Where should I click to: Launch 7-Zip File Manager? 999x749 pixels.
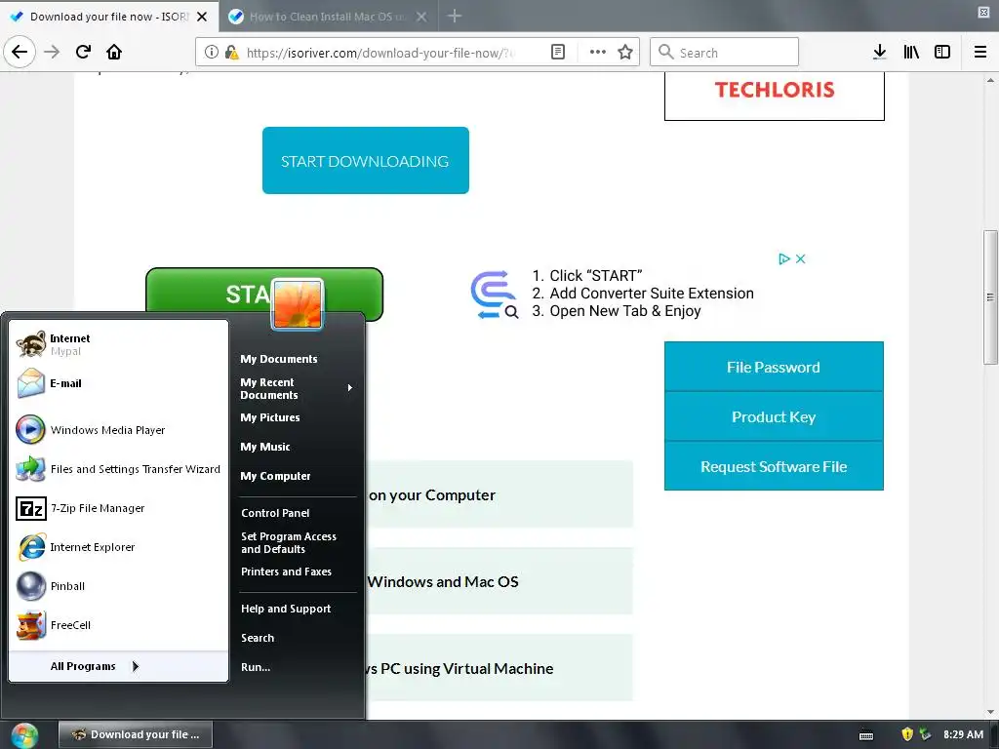118,508
